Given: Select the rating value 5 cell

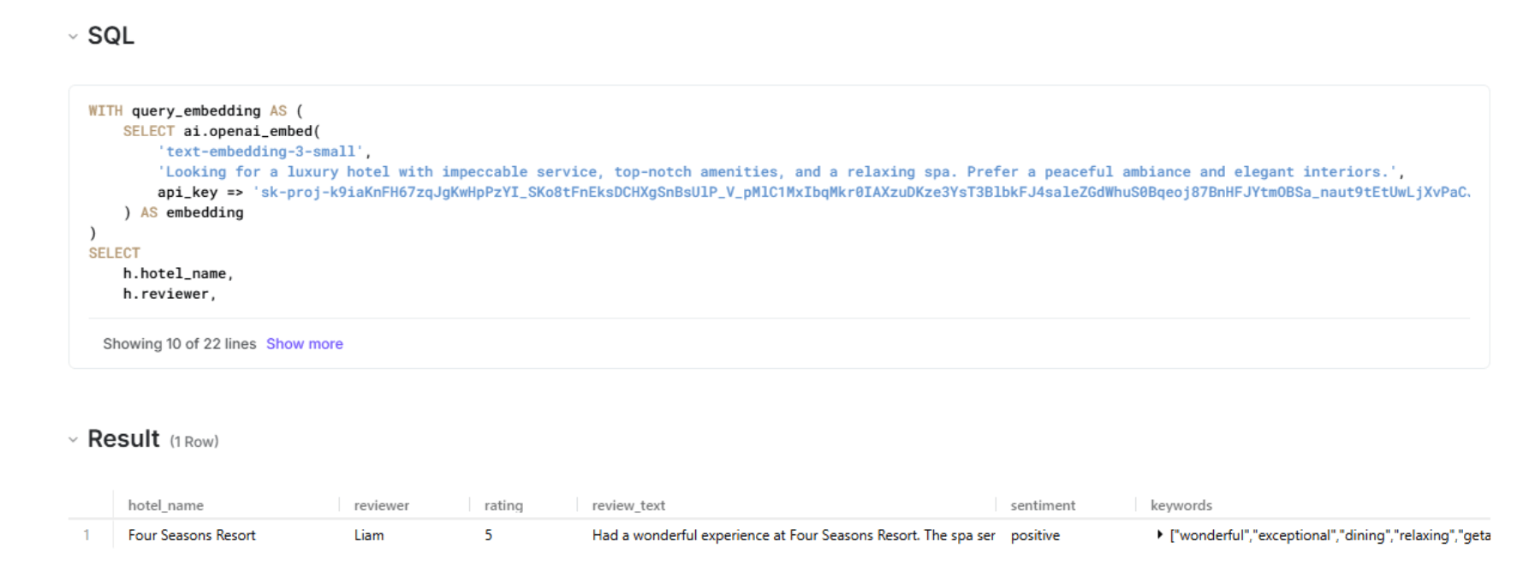Looking at the screenshot, I should [x=489, y=536].
